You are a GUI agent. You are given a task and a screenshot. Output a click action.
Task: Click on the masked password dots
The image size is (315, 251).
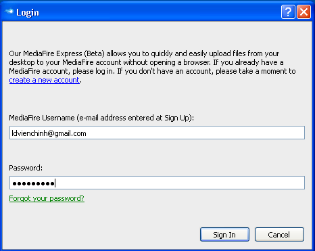33,183
